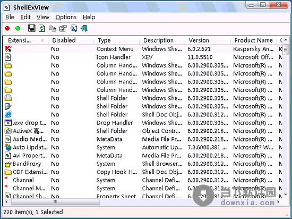Click icon of .exe drop target row
292x219 pixels.
coord(8,123)
